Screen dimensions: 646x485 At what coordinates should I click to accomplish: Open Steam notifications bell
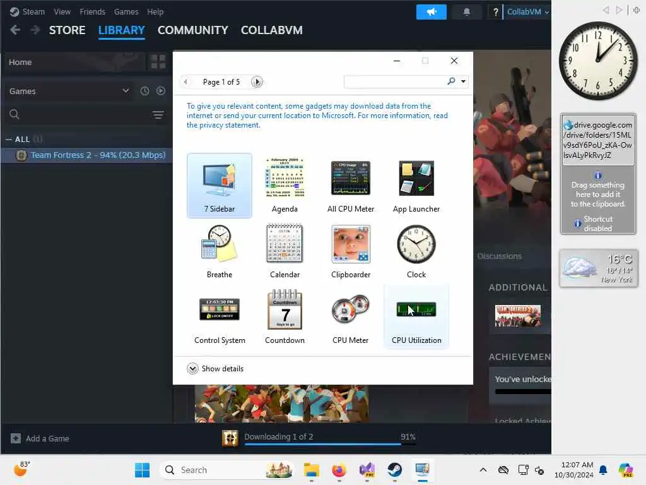click(x=467, y=12)
